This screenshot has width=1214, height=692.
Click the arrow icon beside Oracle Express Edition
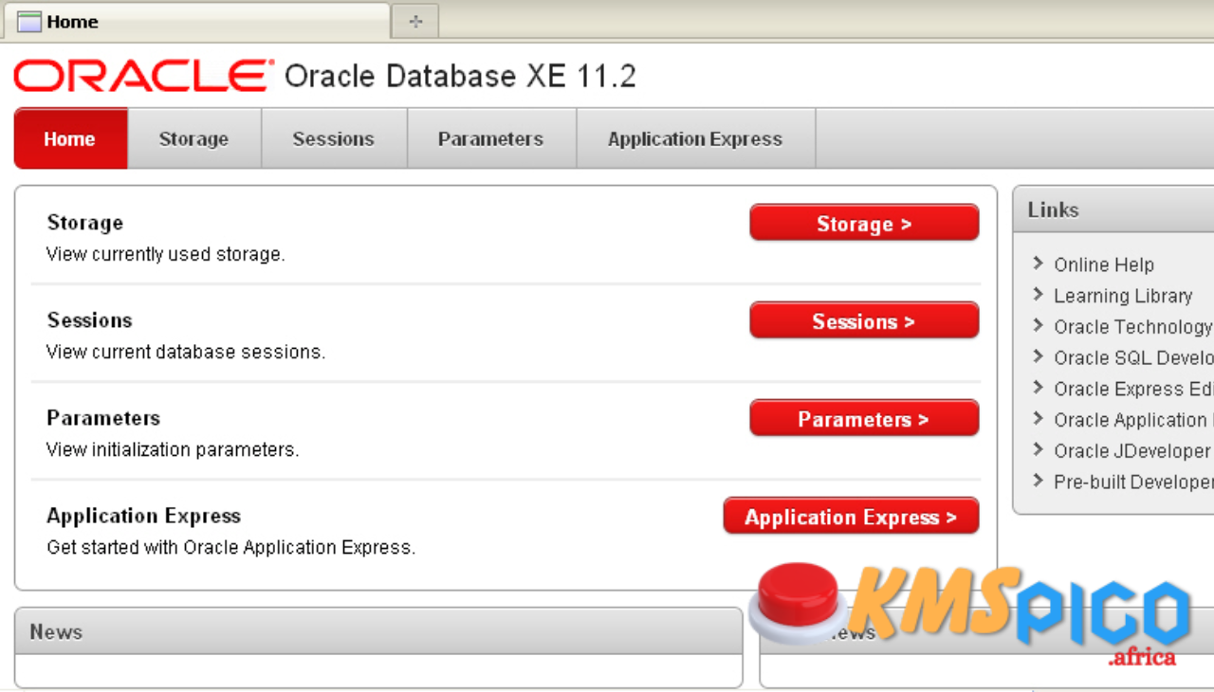click(1039, 389)
